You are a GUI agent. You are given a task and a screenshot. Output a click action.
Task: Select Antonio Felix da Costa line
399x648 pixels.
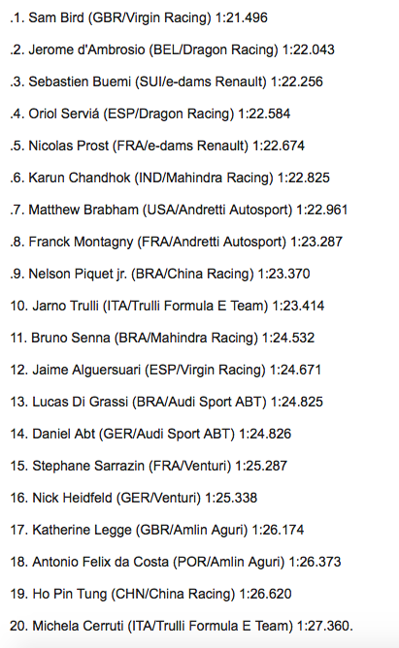(176, 562)
